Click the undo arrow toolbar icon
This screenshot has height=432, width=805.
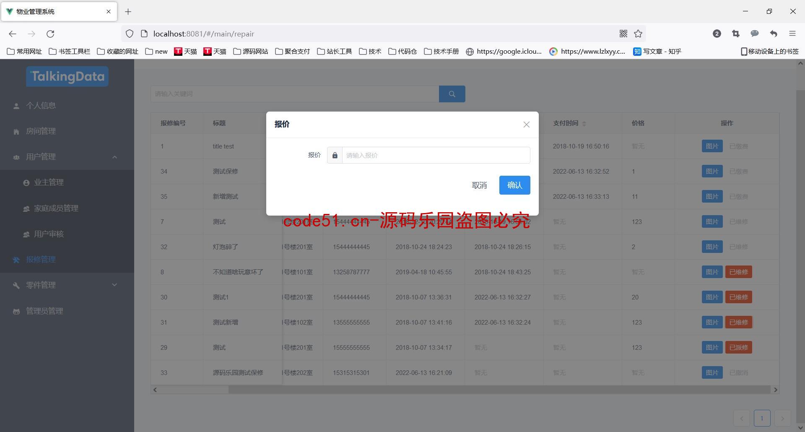click(x=774, y=34)
